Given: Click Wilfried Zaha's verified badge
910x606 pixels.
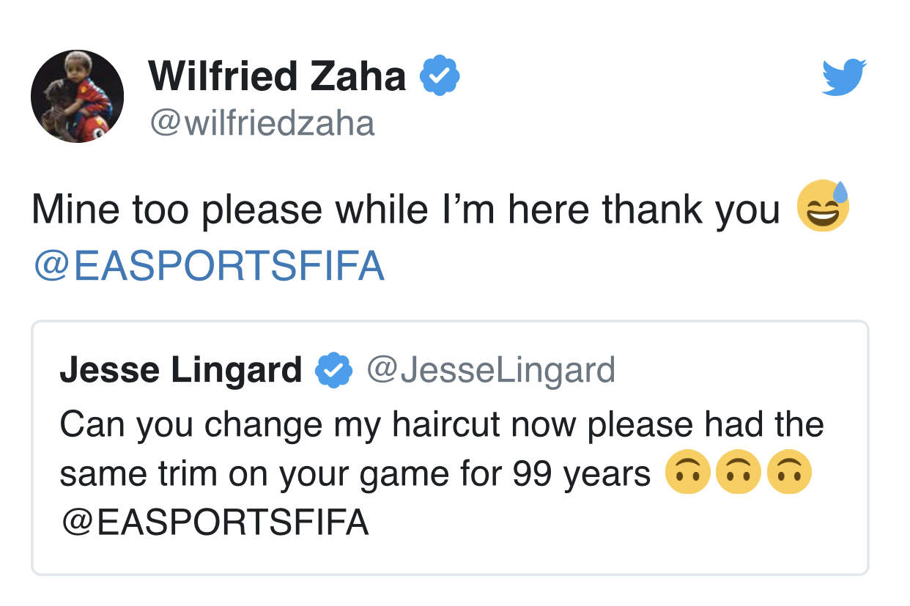Looking at the screenshot, I should tap(440, 75).
